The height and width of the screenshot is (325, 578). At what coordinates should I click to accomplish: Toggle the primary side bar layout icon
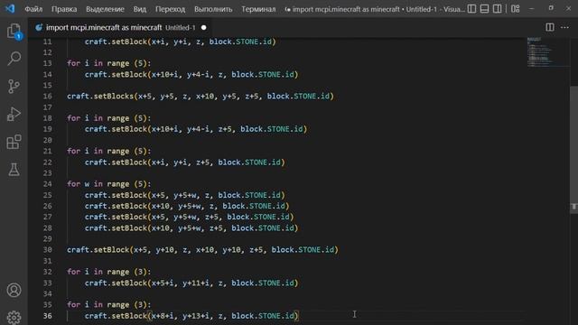coord(471,9)
